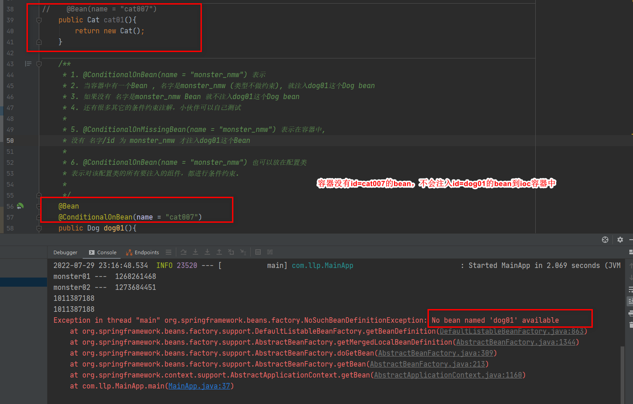This screenshot has height=404, width=633.
Task: Open DefaultListableBeanFactory.java:863 stack link
Action: click(512, 331)
